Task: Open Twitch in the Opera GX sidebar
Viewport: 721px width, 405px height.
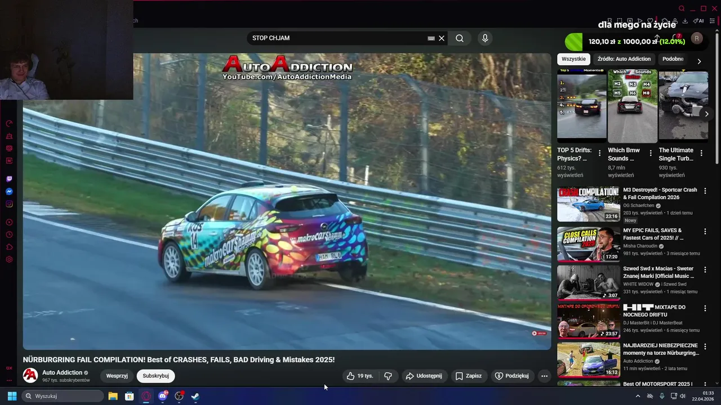Action: point(9,179)
